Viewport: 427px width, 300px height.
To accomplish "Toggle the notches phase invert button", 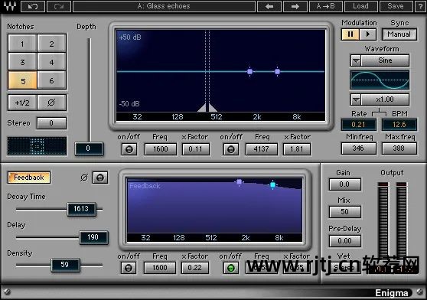I will tap(51, 103).
